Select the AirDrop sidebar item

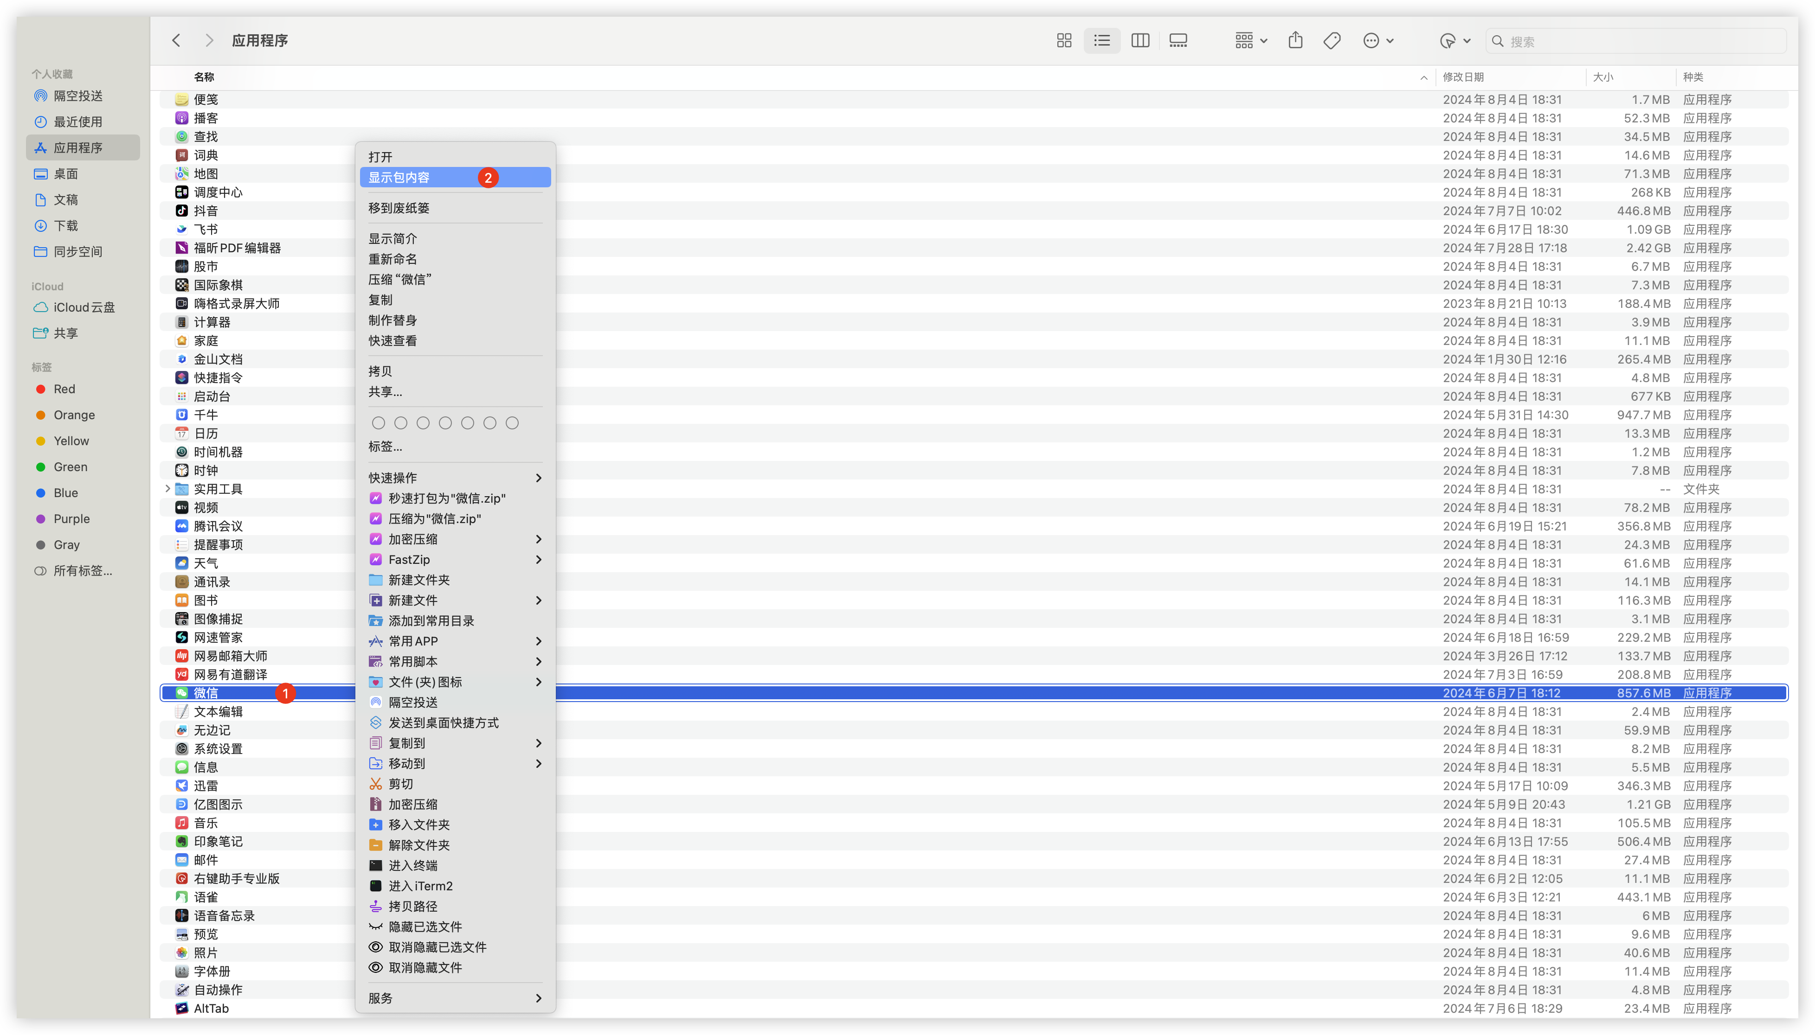(x=78, y=96)
